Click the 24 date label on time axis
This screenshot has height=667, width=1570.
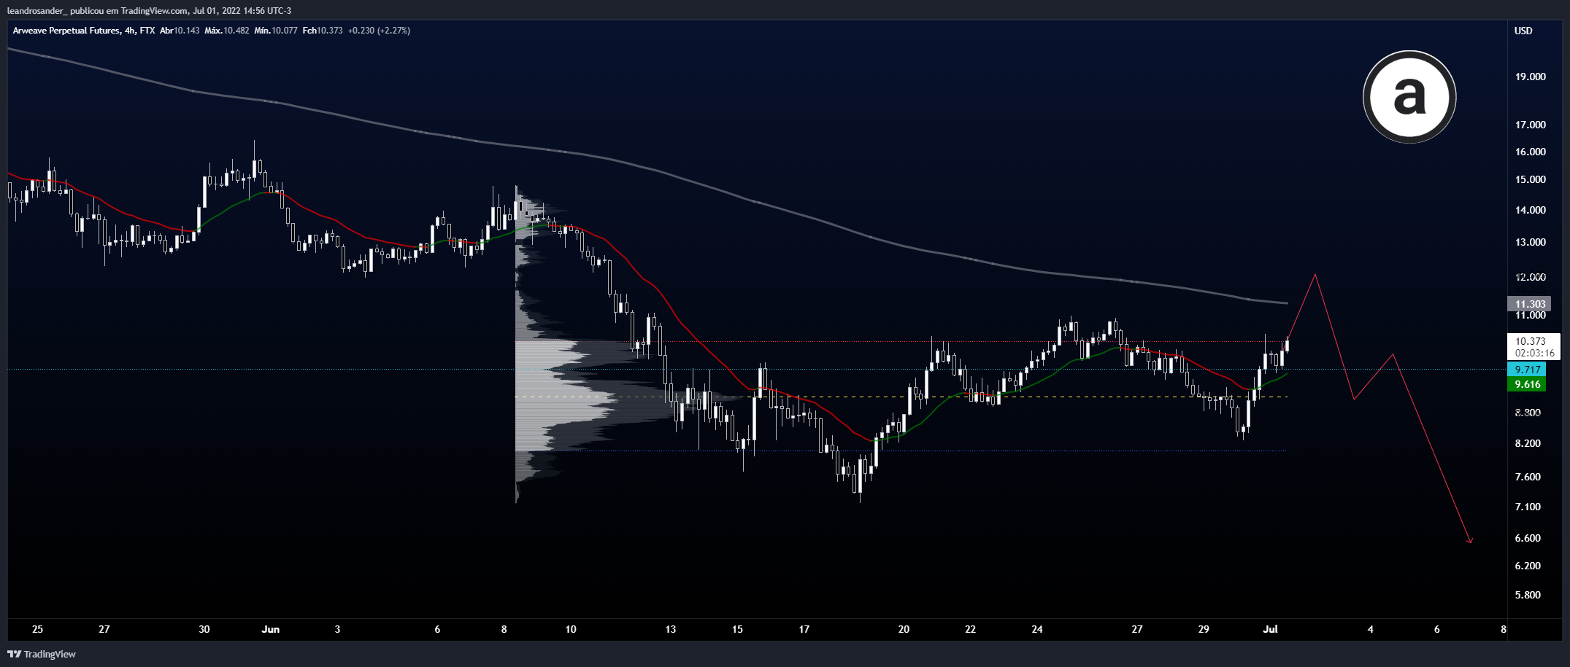(1037, 629)
